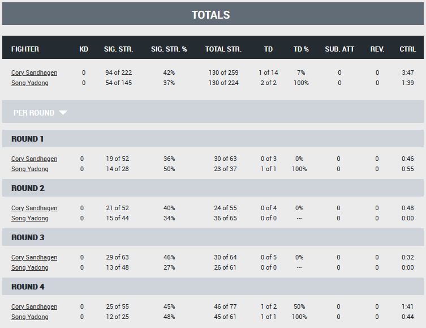Click the SIG. STR. column header
426x328 pixels.
(118, 49)
